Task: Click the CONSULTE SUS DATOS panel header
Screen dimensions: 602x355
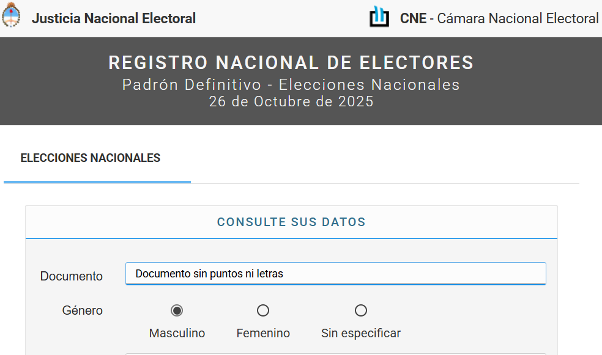Action: (291, 221)
